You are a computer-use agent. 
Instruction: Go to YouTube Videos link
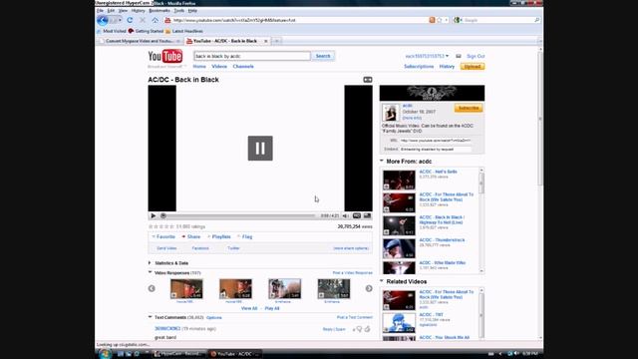(x=219, y=67)
